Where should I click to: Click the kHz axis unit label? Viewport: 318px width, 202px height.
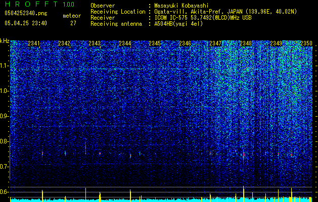pos(5,41)
